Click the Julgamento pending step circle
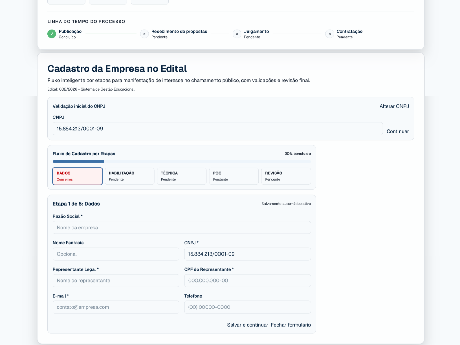This screenshot has width=460, height=345. click(x=237, y=34)
